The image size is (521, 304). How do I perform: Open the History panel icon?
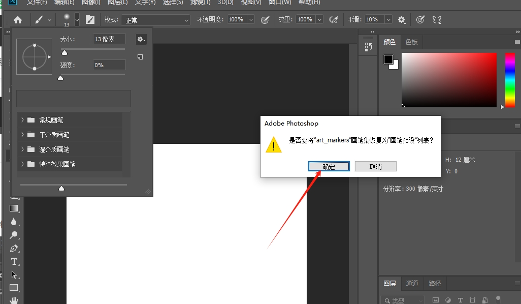[x=369, y=47]
